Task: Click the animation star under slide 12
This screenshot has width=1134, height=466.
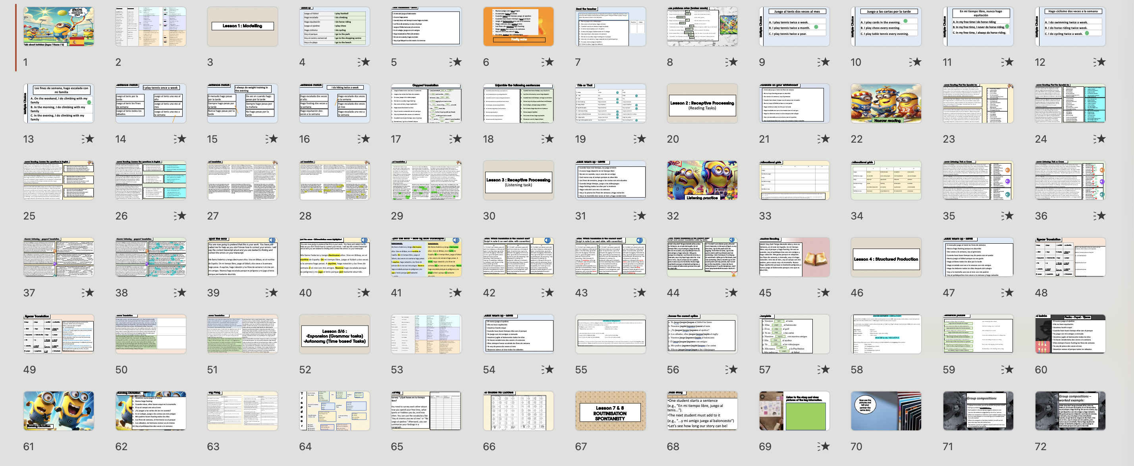Action: 1100,62
